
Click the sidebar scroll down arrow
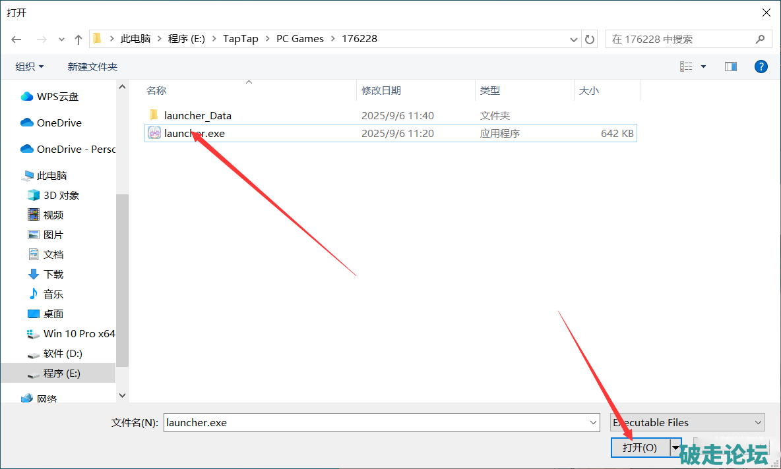coord(122,395)
